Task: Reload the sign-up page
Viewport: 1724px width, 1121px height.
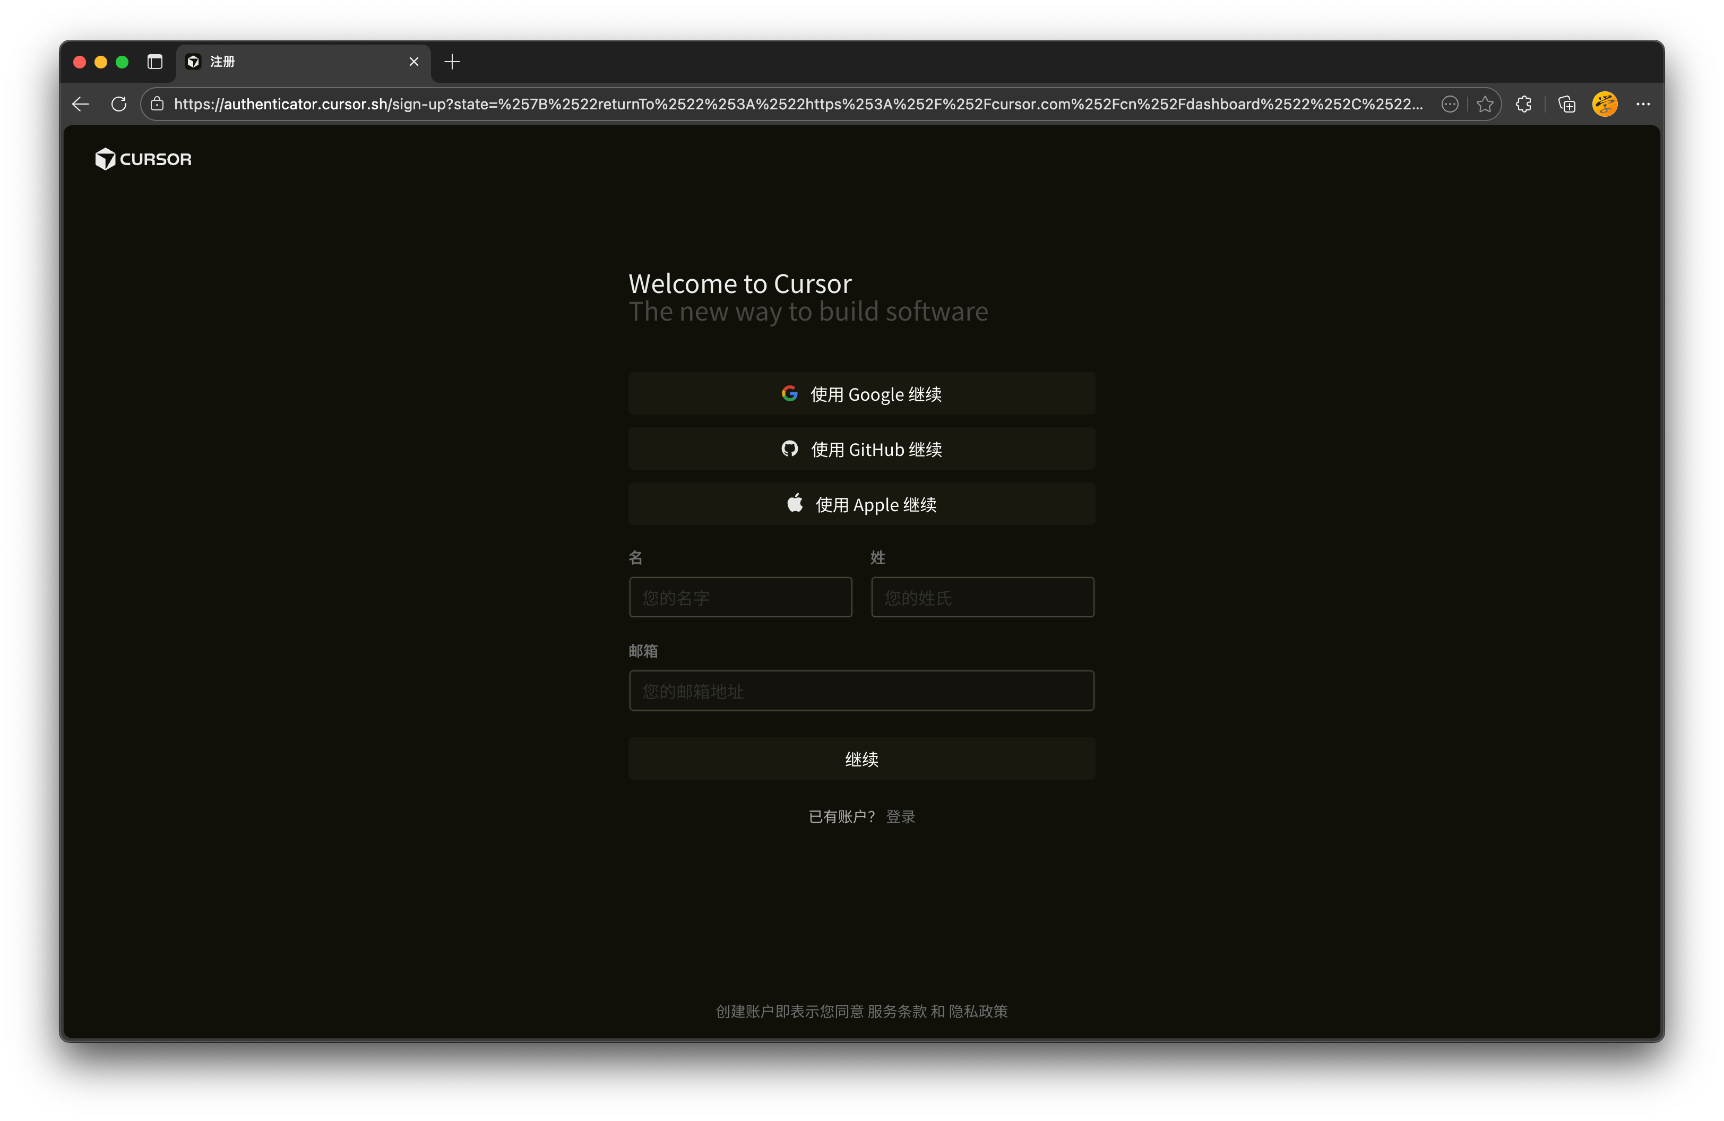Action: point(119,104)
